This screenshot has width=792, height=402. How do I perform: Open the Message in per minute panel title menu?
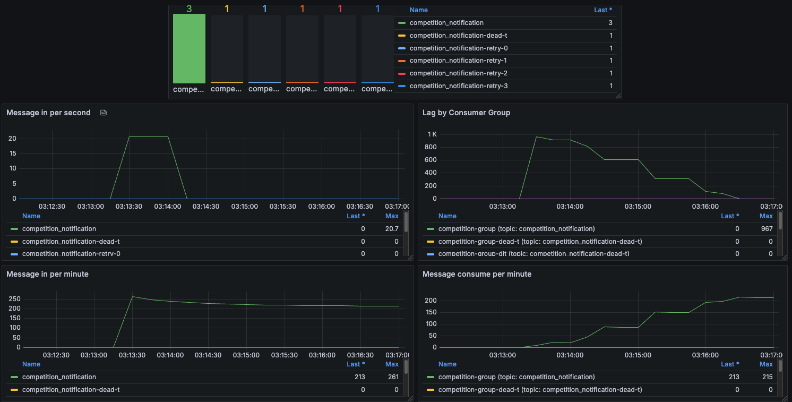coord(47,274)
